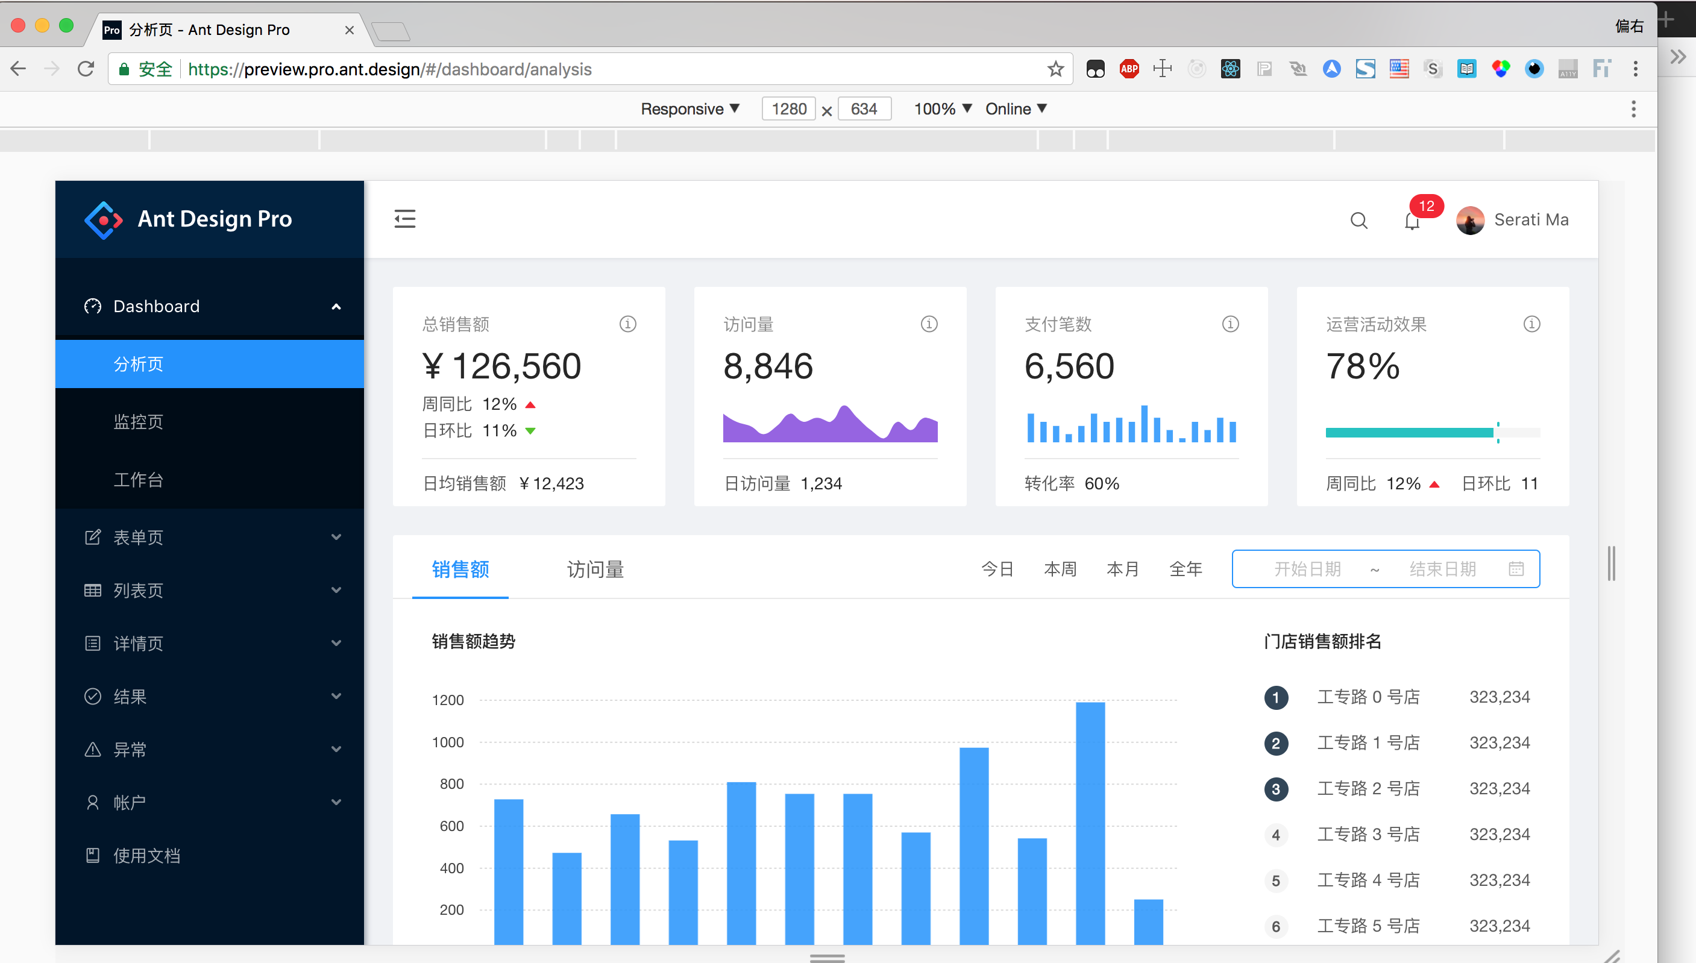This screenshot has width=1696, height=963.
Task: Filter sales by 本周
Action: [1060, 569]
